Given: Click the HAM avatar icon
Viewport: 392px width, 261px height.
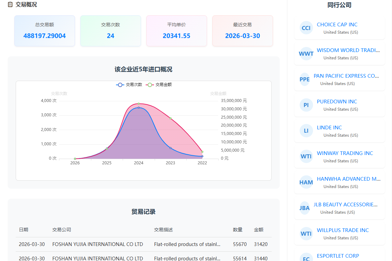Looking at the screenshot, I should (306, 182).
